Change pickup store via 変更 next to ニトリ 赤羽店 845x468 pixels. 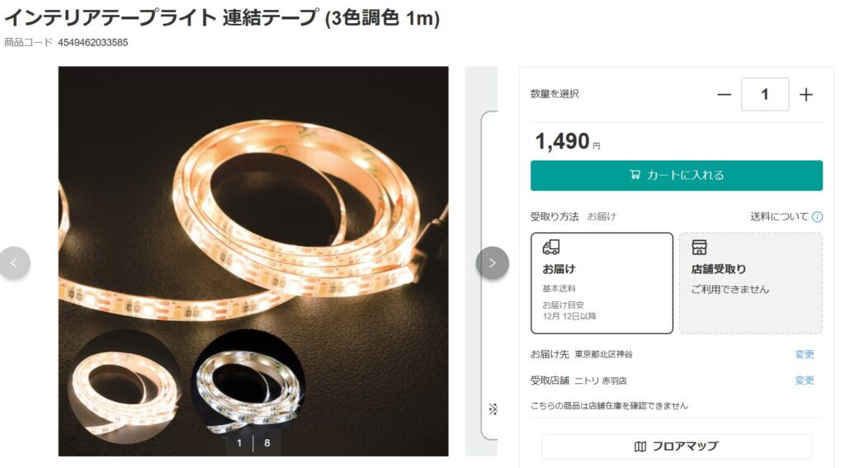pyautogui.click(x=804, y=381)
